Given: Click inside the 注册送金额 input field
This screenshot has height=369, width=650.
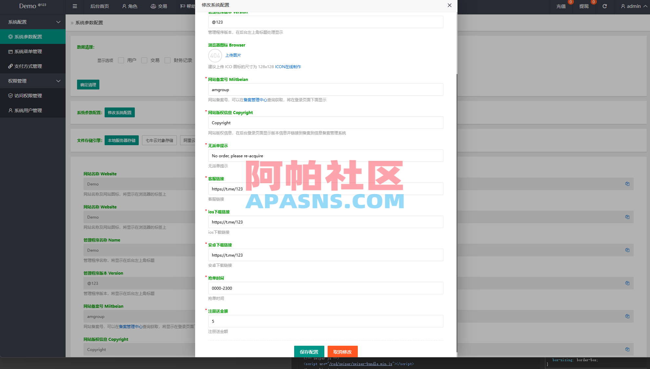Looking at the screenshot, I should [325, 321].
